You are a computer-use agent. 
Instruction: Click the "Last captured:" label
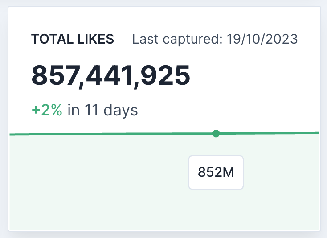(176, 39)
